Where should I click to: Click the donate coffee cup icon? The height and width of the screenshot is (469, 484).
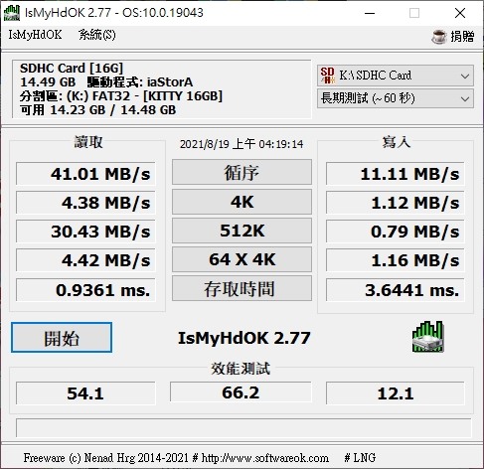439,37
